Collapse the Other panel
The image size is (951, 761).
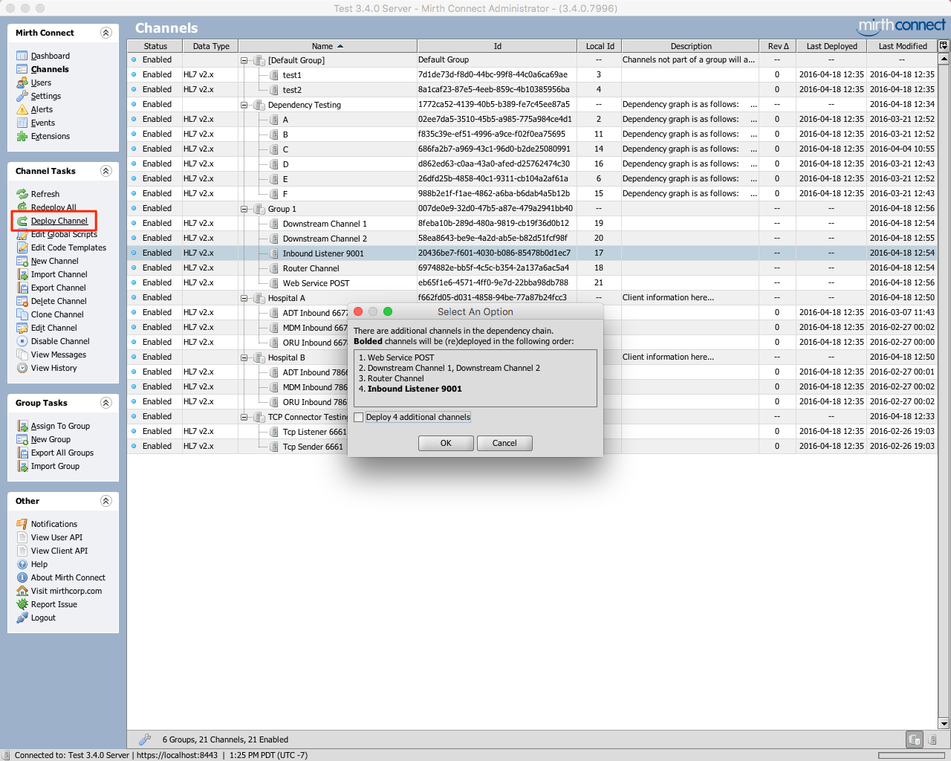(x=106, y=501)
